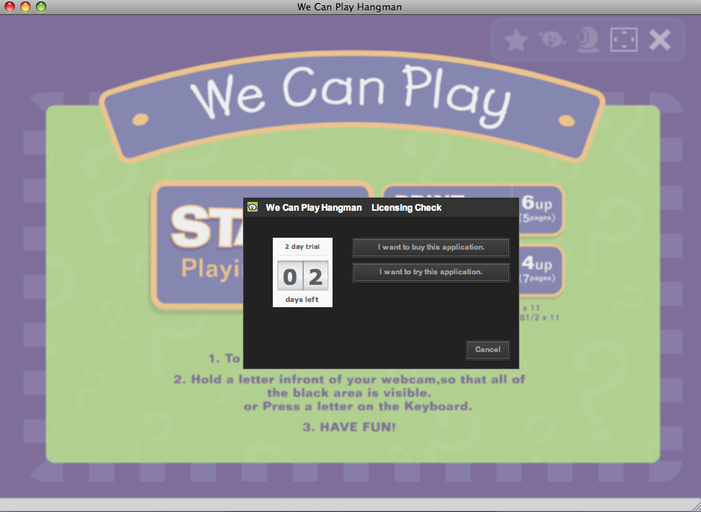Viewport: 701px width, 512px height.
Task: Click the 'days left' label
Action: (302, 300)
